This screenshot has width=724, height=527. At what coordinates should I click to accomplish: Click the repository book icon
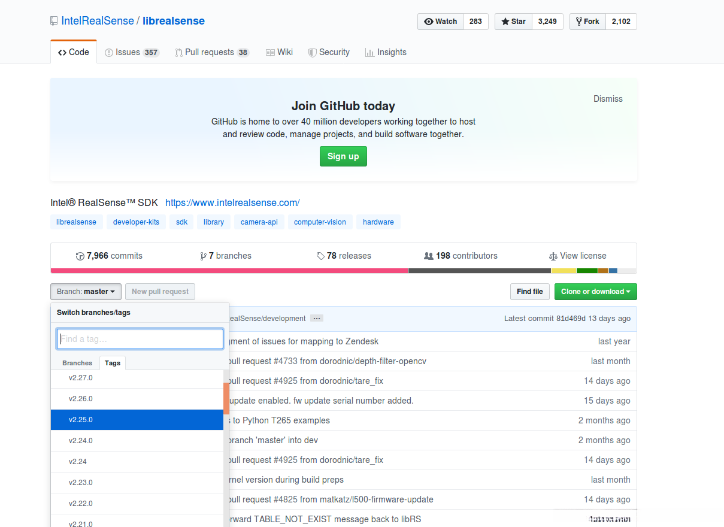[x=54, y=21]
